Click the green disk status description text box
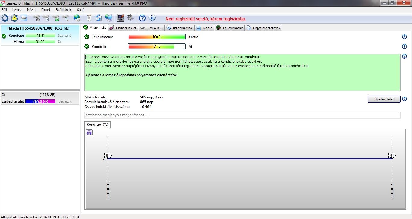 click(242, 72)
